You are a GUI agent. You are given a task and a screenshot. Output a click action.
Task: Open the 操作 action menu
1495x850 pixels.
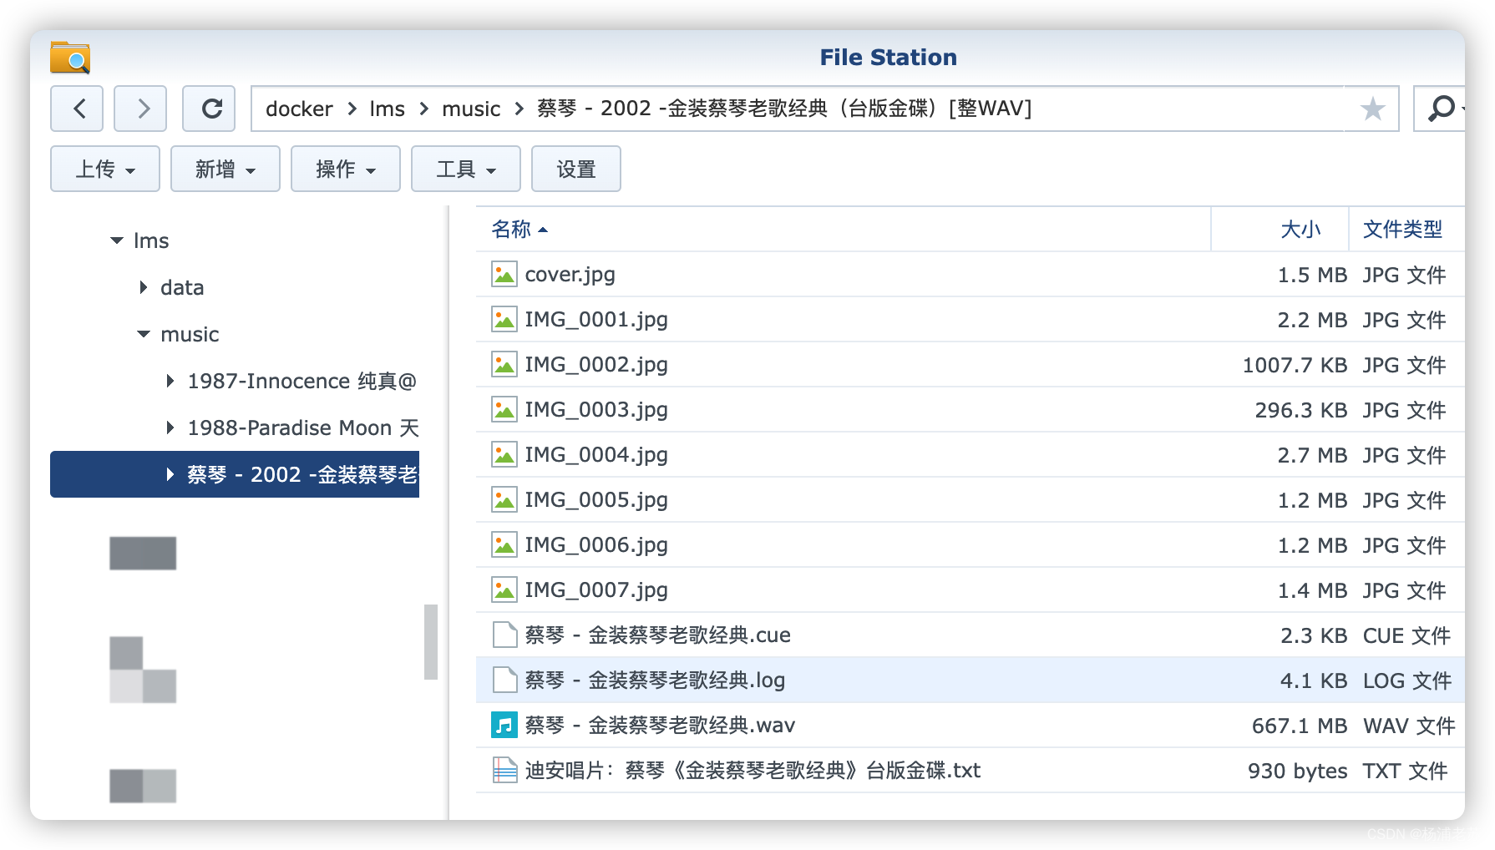coord(345,169)
